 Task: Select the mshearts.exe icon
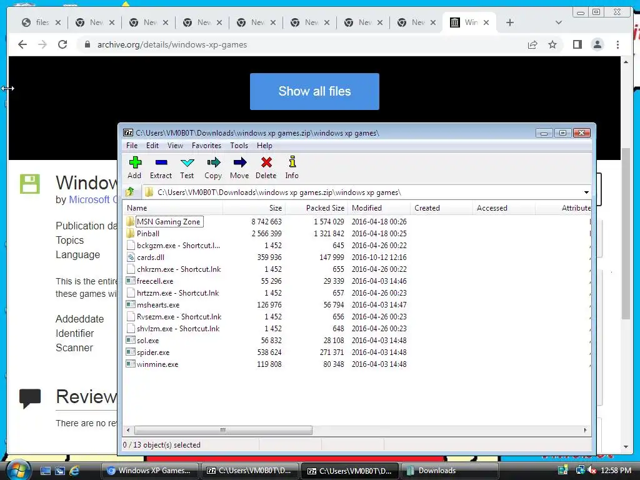coord(130,304)
